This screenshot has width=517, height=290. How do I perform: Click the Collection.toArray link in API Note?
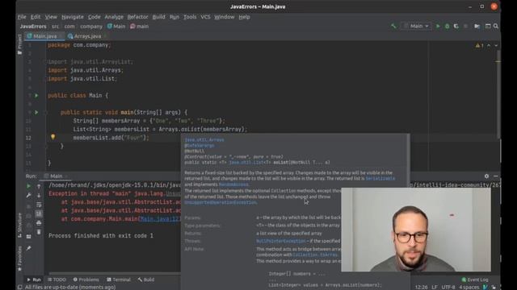pos(315,255)
